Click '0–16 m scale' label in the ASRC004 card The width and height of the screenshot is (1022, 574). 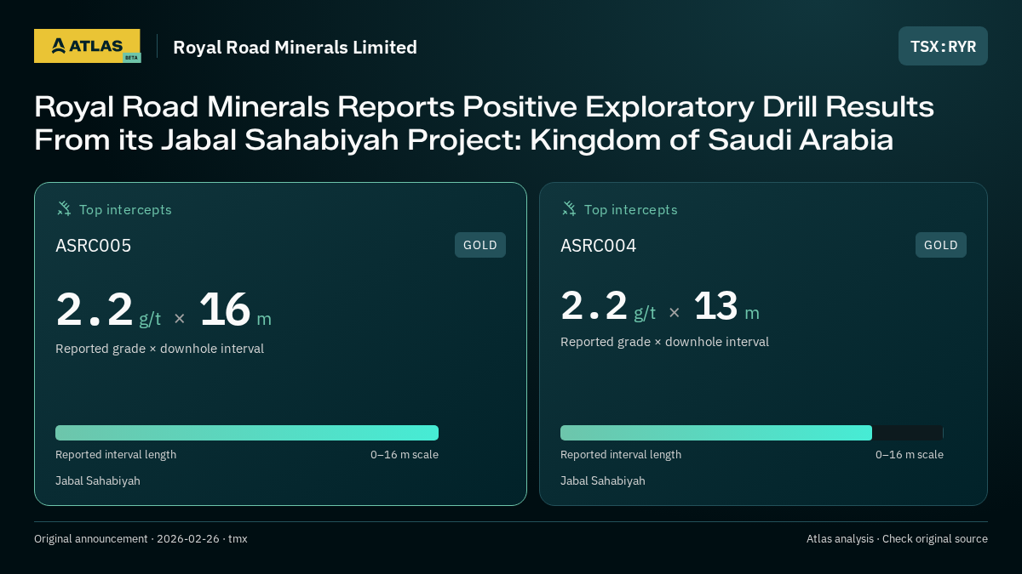tap(910, 455)
